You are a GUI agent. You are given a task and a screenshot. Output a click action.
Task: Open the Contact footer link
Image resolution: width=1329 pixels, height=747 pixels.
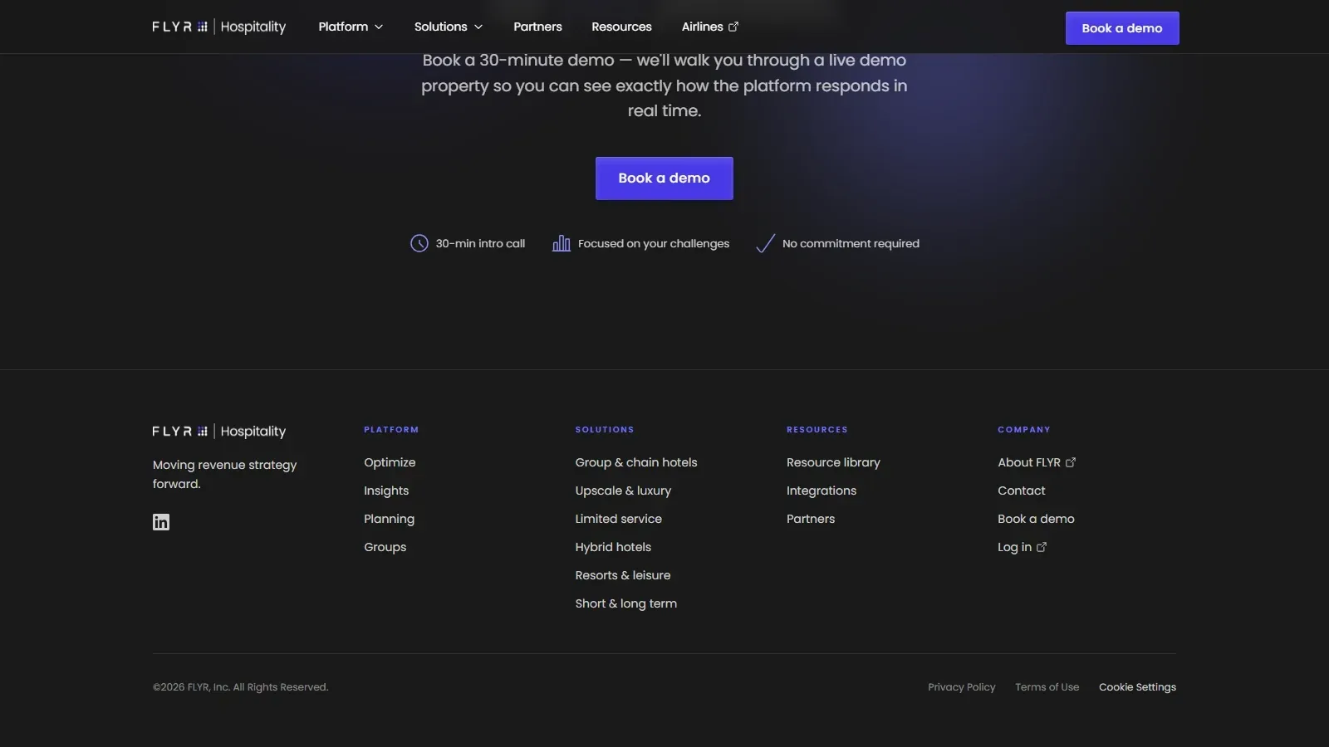pyautogui.click(x=1022, y=491)
